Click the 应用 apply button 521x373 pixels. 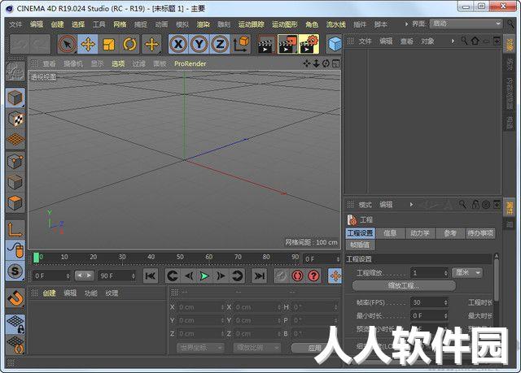pos(314,348)
